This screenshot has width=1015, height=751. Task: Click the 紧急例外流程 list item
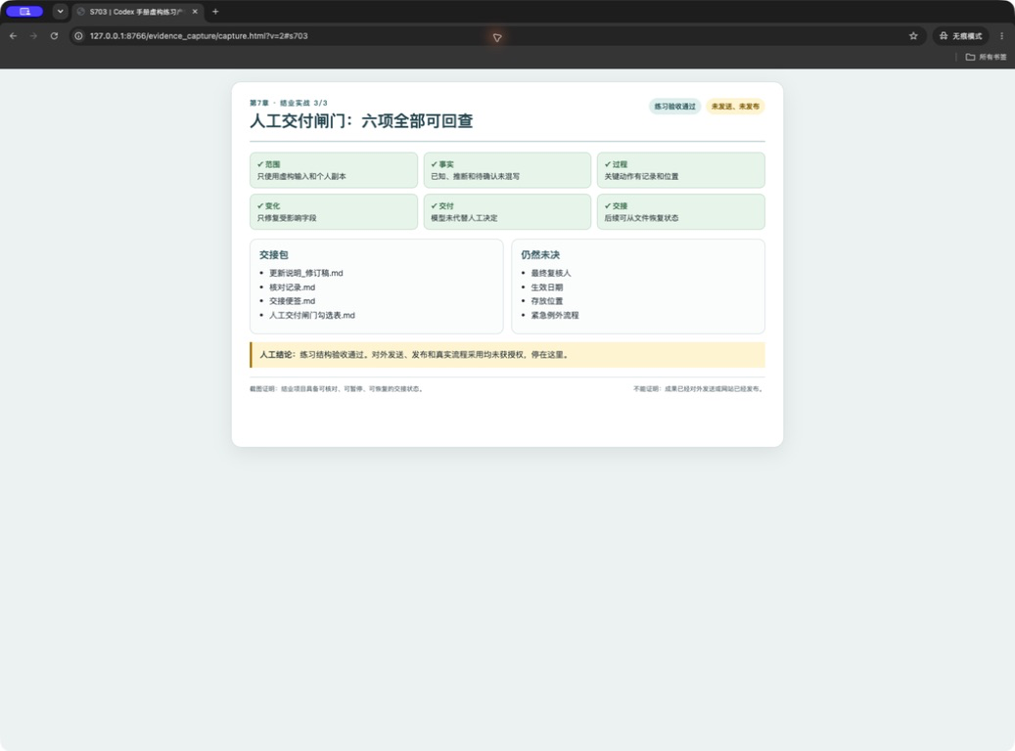pos(555,315)
